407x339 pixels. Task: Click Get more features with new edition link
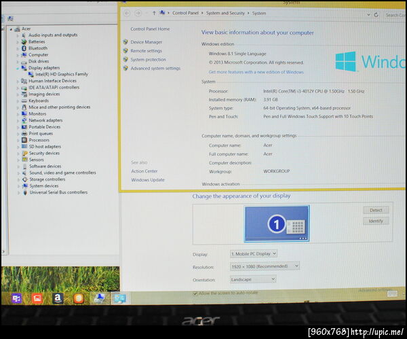click(256, 72)
